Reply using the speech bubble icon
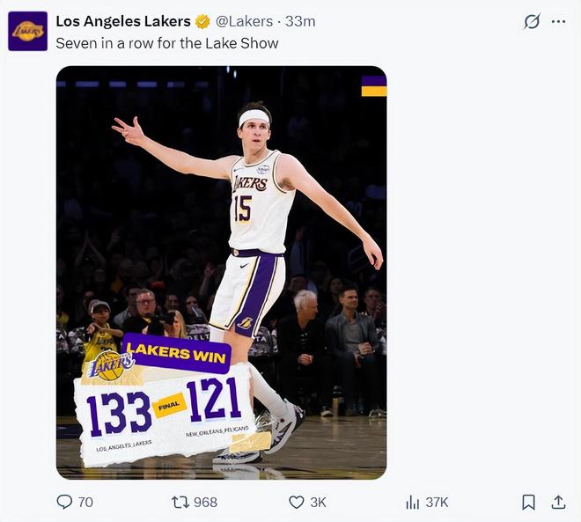 pyautogui.click(x=64, y=502)
